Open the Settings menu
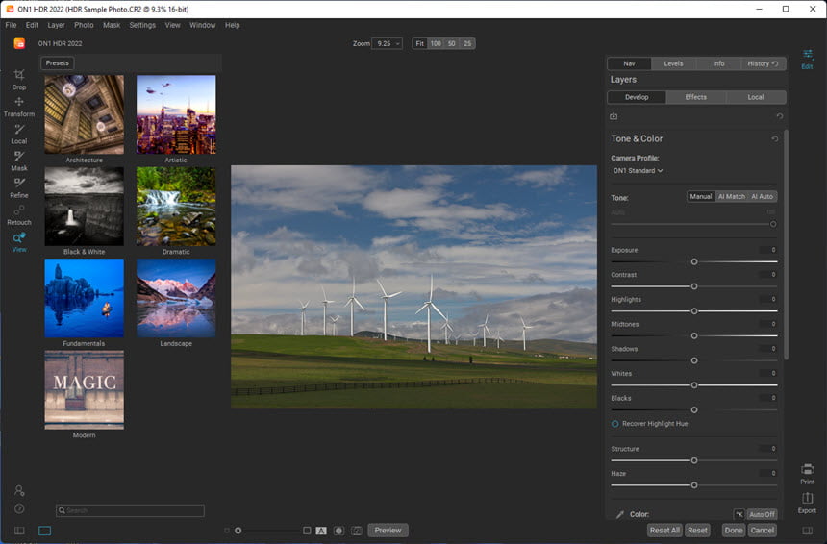Screen dimensions: 827x544 142,25
